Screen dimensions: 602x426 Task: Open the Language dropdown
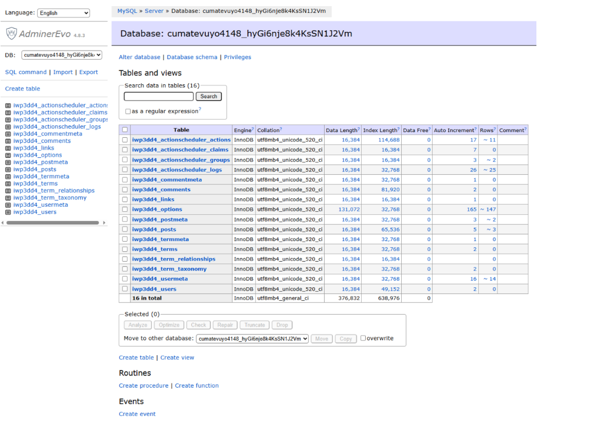point(64,13)
